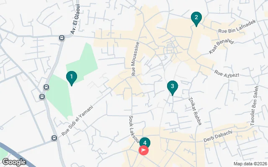
Task: Click the red flag destination marker
Action: [144, 150]
